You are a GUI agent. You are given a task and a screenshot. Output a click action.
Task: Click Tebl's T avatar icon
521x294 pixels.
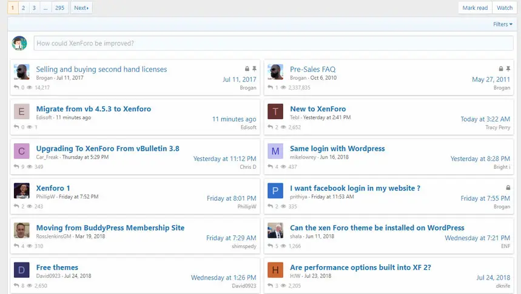point(275,111)
